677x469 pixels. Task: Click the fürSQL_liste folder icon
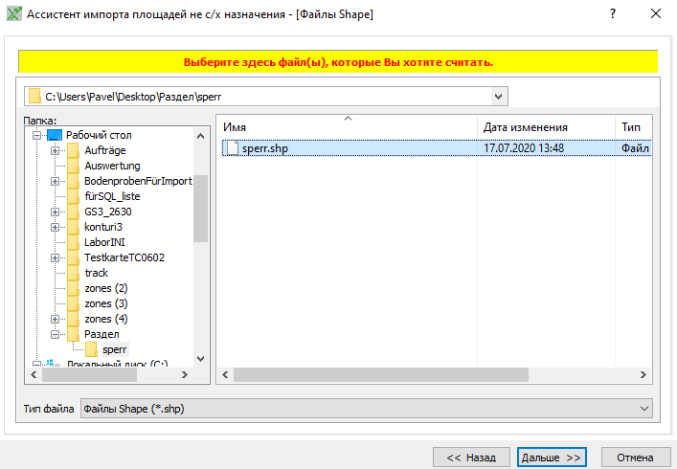point(73,196)
